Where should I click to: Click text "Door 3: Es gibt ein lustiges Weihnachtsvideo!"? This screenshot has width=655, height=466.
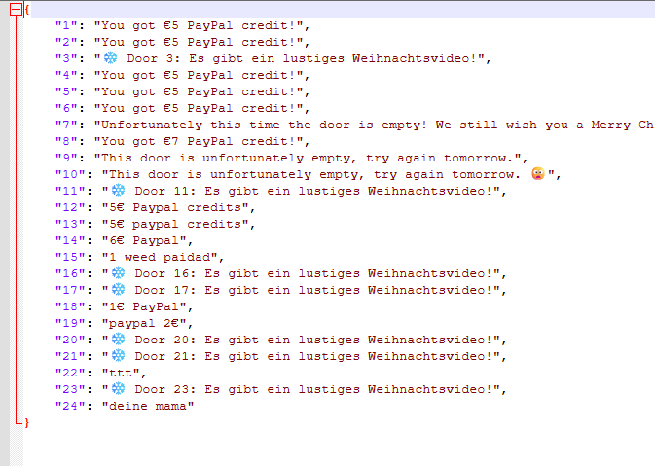(302, 59)
